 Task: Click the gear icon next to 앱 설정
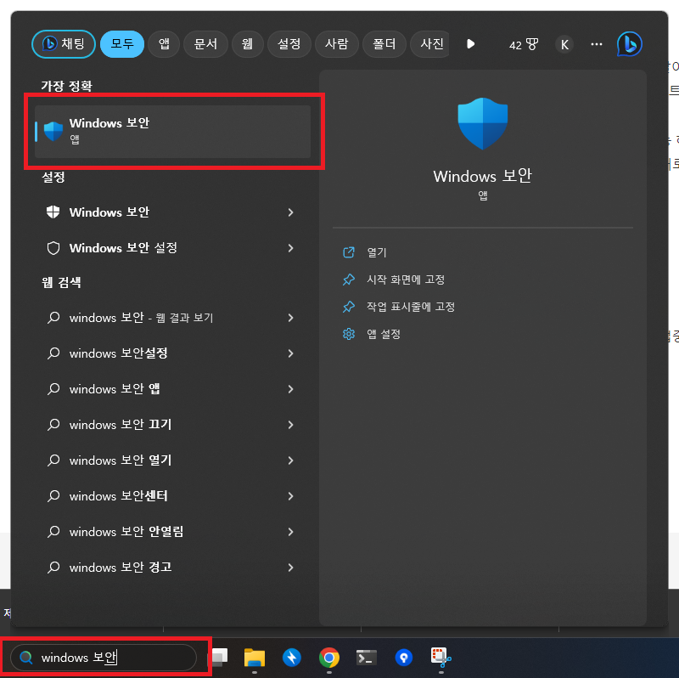349,334
